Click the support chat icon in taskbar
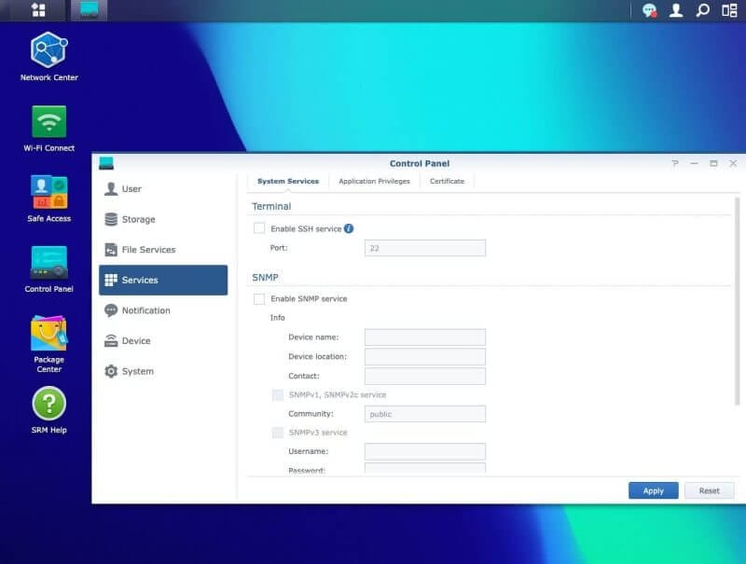Image resolution: width=746 pixels, height=564 pixels. pos(649,11)
